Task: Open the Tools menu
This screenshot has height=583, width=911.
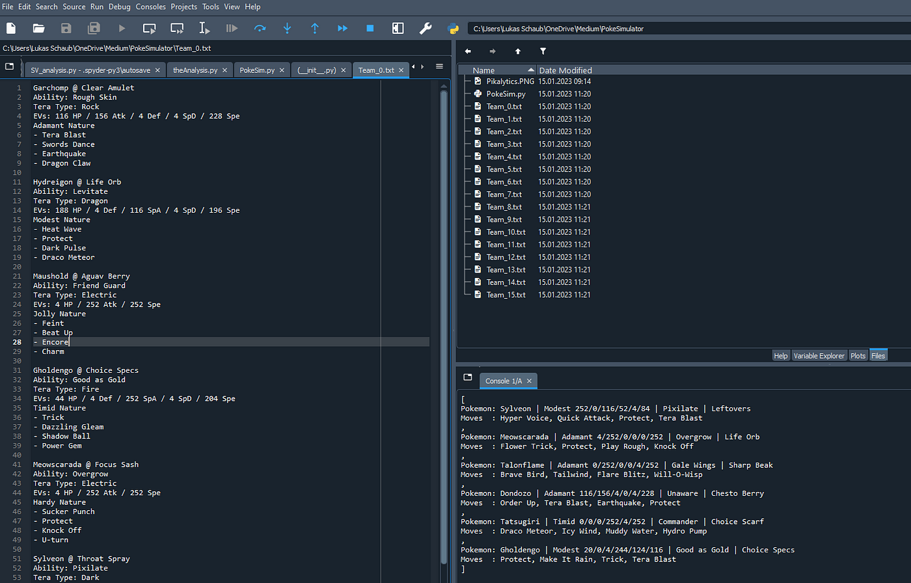Action: 210,7
